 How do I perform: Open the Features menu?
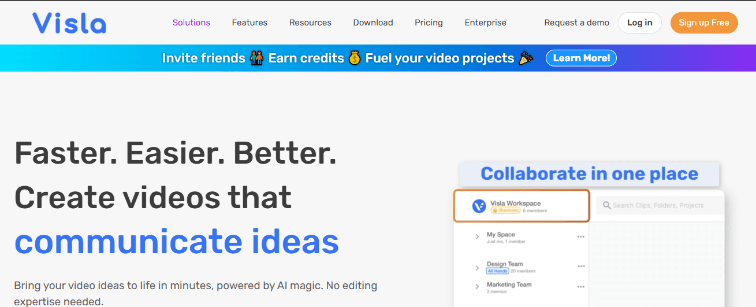coord(249,23)
